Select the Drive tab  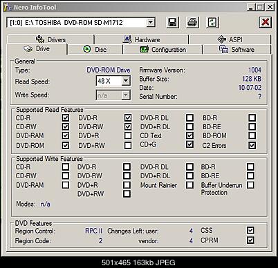[x=37, y=49]
